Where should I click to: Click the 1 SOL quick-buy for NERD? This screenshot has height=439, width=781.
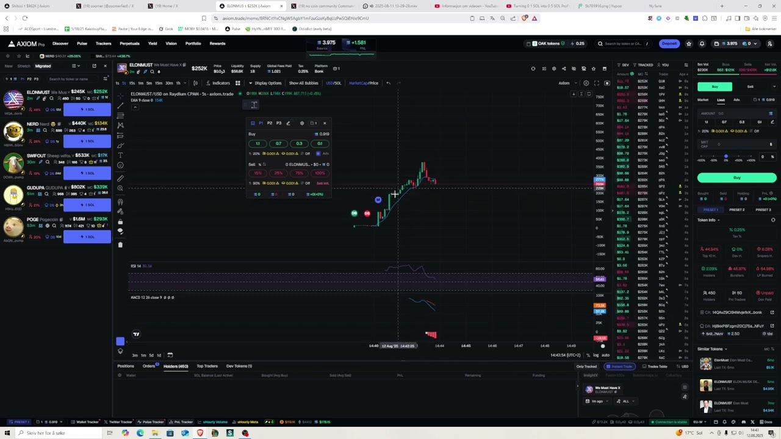(87, 141)
